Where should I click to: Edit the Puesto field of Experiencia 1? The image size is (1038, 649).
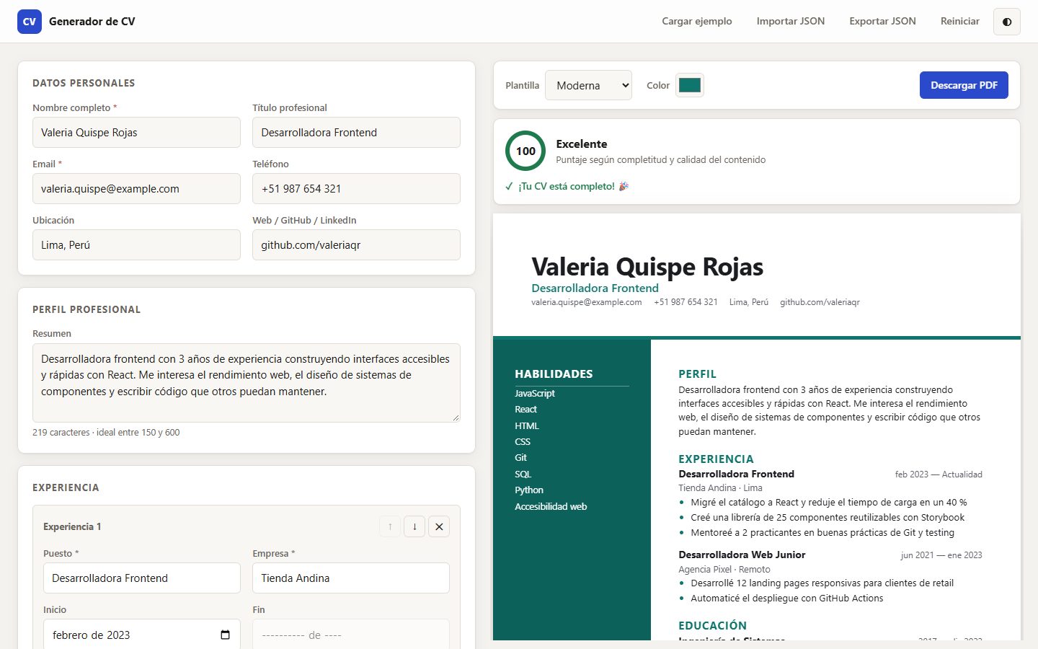(142, 578)
